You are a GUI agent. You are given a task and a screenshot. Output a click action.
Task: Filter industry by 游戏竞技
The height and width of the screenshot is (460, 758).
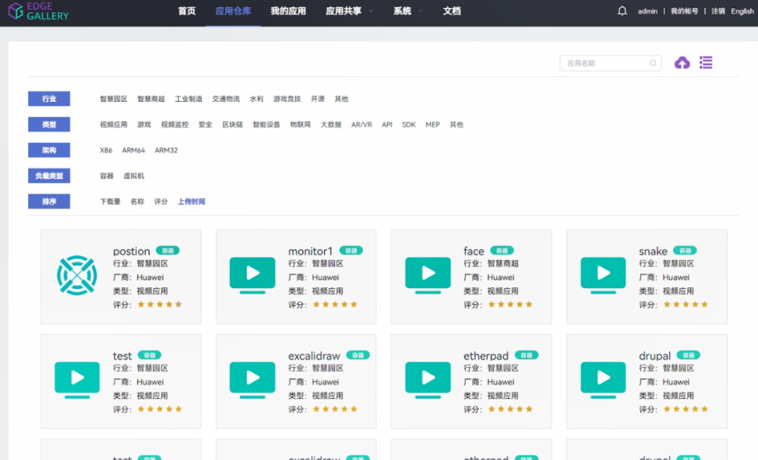286,99
